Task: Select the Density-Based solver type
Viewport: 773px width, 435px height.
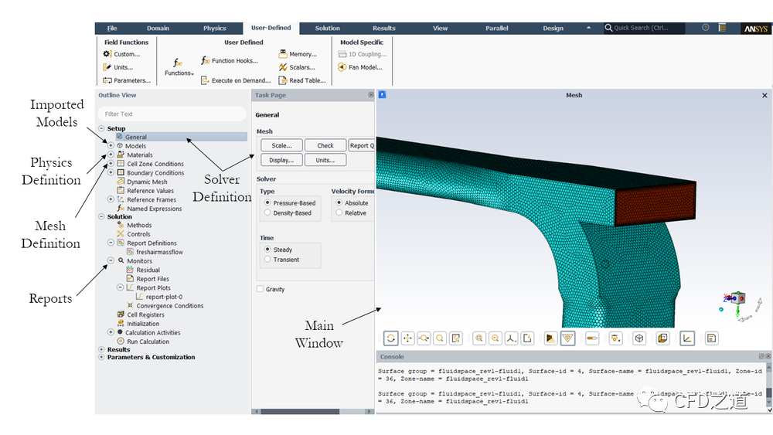Action: pos(267,213)
